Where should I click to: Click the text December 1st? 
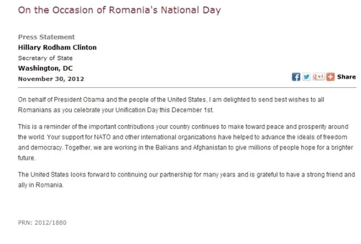pos(192,110)
